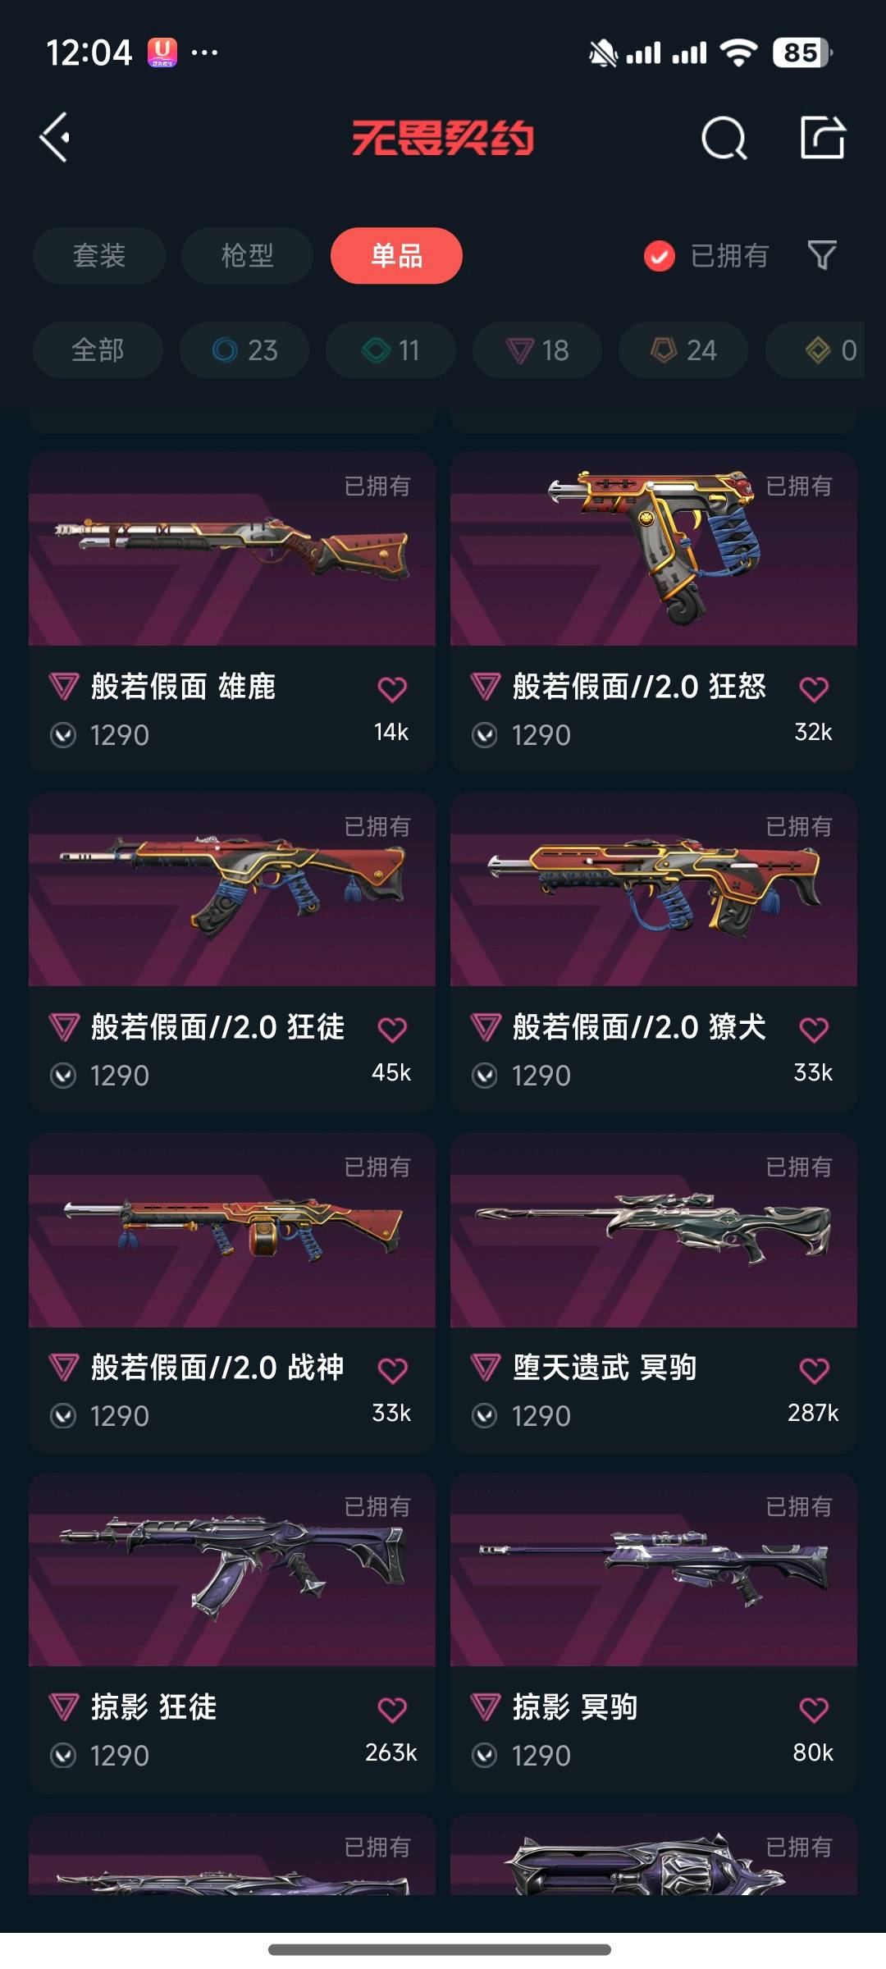Image resolution: width=886 pixels, height=1969 pixels.
Task: Tap the back arrow icon
Action: pos(55,137)
